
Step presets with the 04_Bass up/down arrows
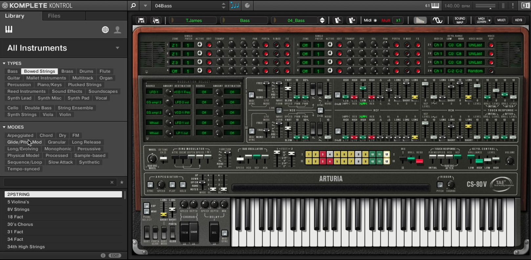[x=322, y=20]
